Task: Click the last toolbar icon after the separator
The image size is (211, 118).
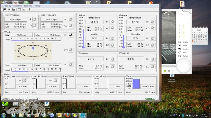Action: (29, 10)
